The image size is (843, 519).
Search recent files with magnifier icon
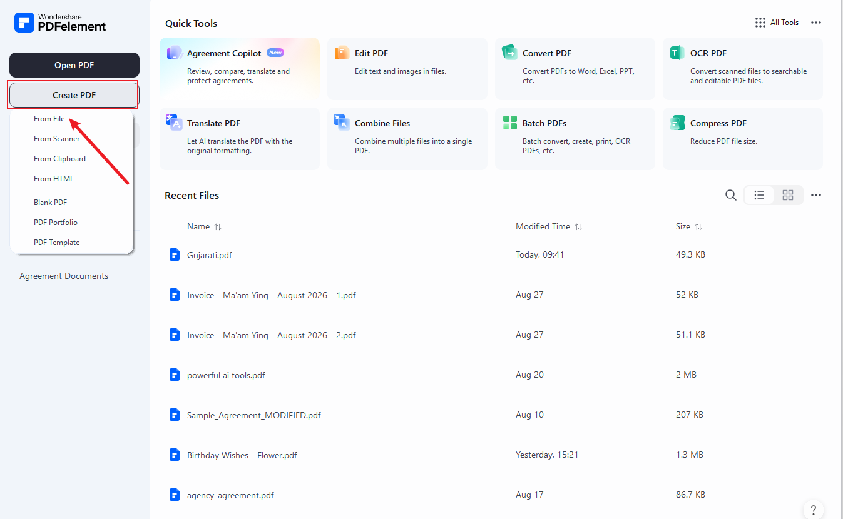tap(730, 195)
